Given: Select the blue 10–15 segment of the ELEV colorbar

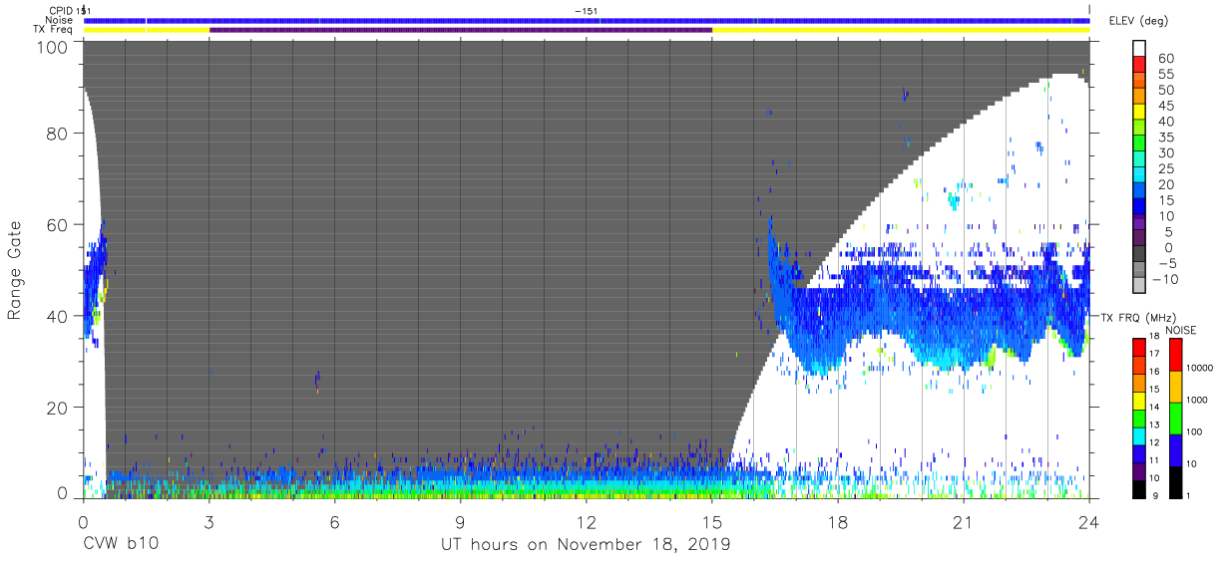Looking at the screenshot, I should [x=1141, y=207].
